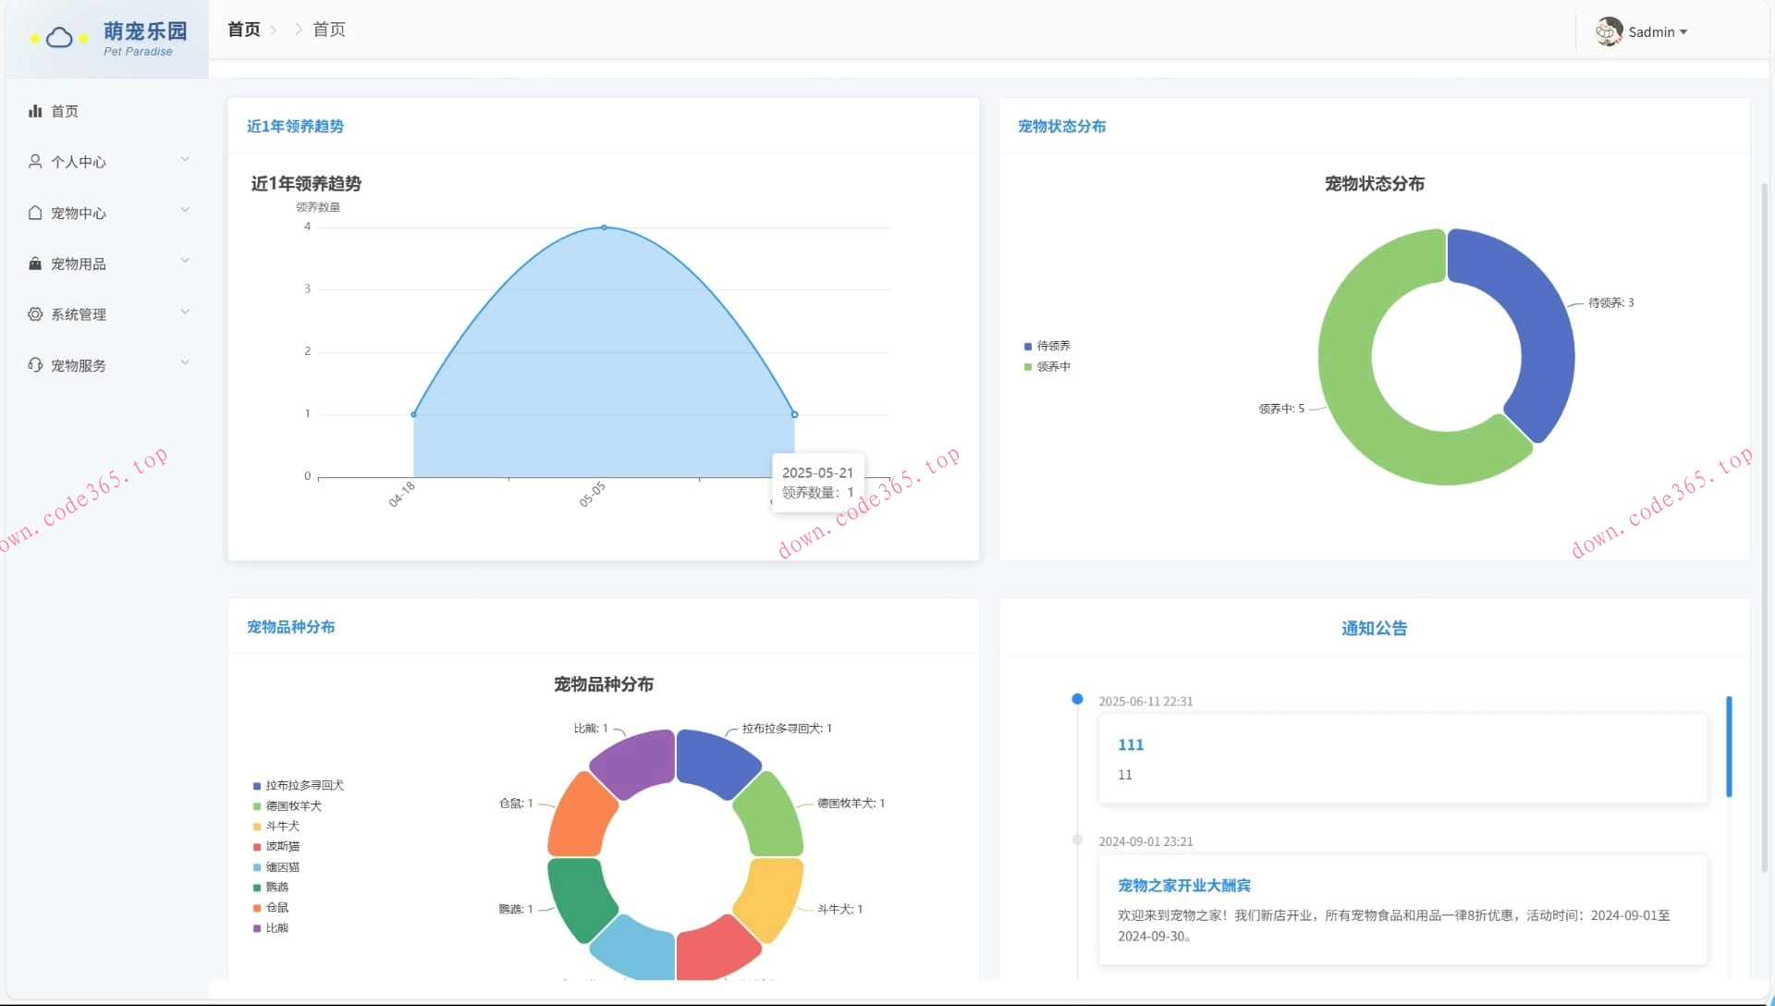The image size is (1775, 1006).
Task: Click the Pet Service headset icon
Action: coord(35,365)
